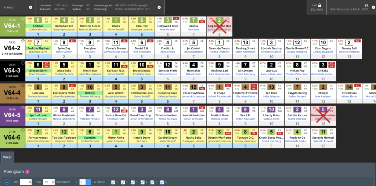376x186 pixels.
Task: Click the circular minus icon beside Min.
Action: coord(7,182)
